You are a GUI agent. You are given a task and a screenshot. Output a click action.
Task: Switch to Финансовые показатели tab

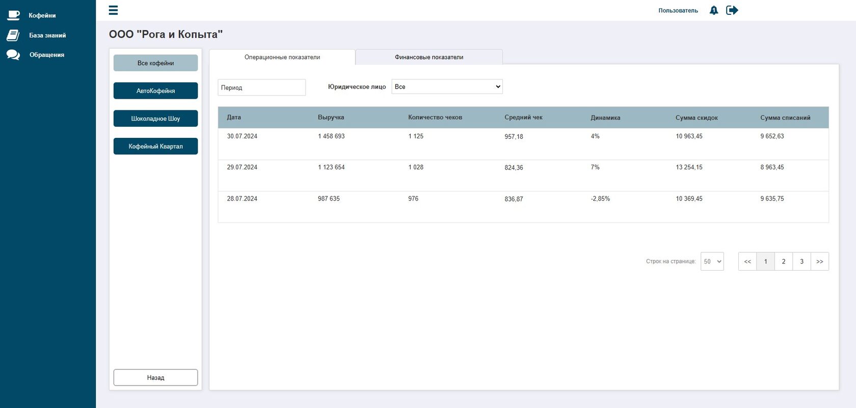(x=429, y=57)
